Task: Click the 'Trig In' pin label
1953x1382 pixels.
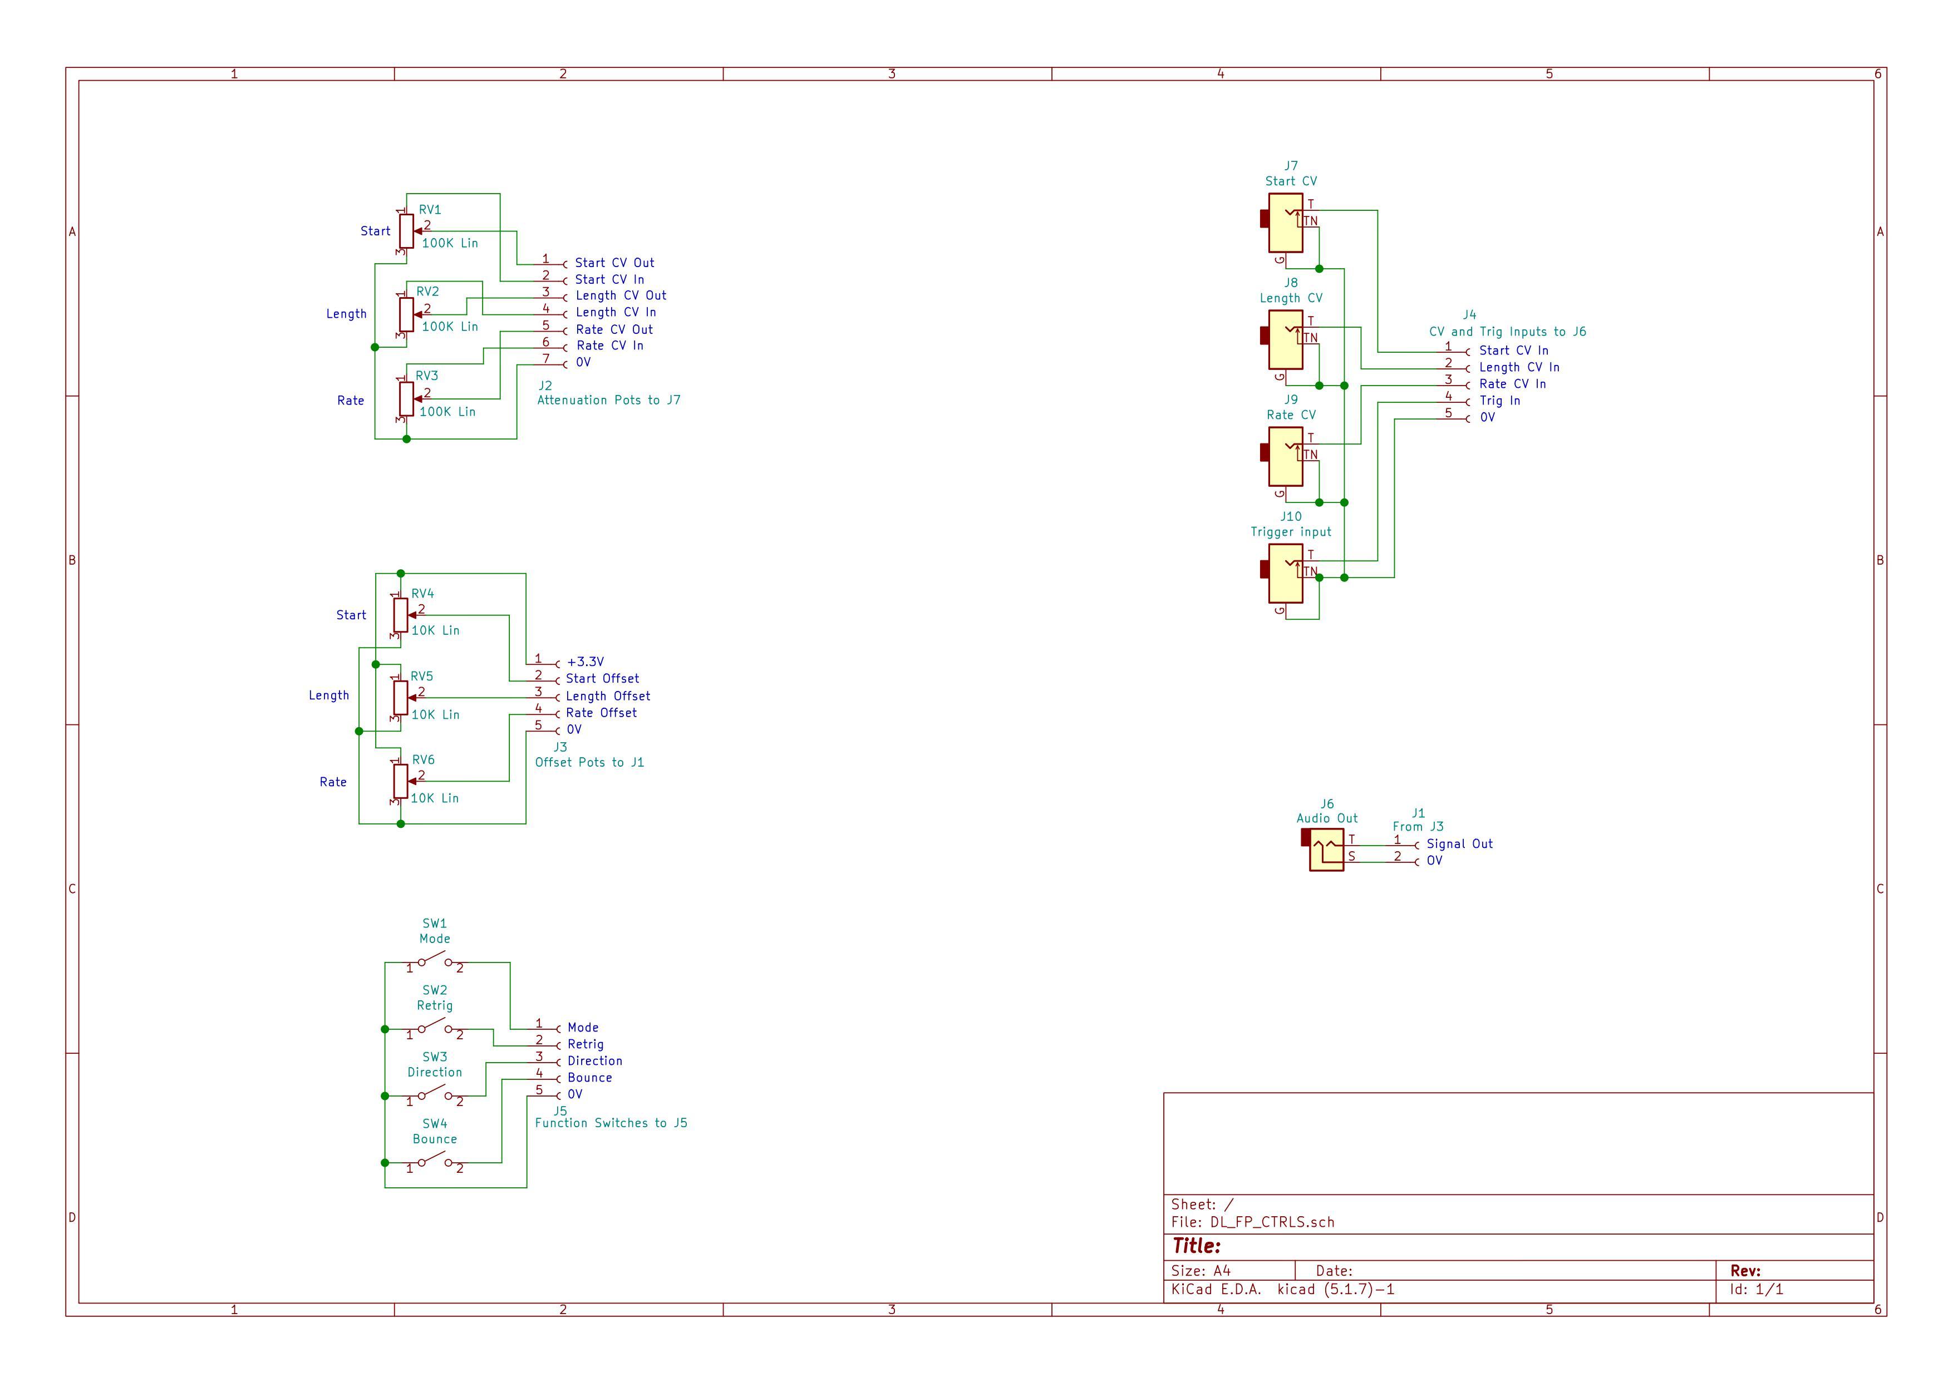Action: point(1499,401)
